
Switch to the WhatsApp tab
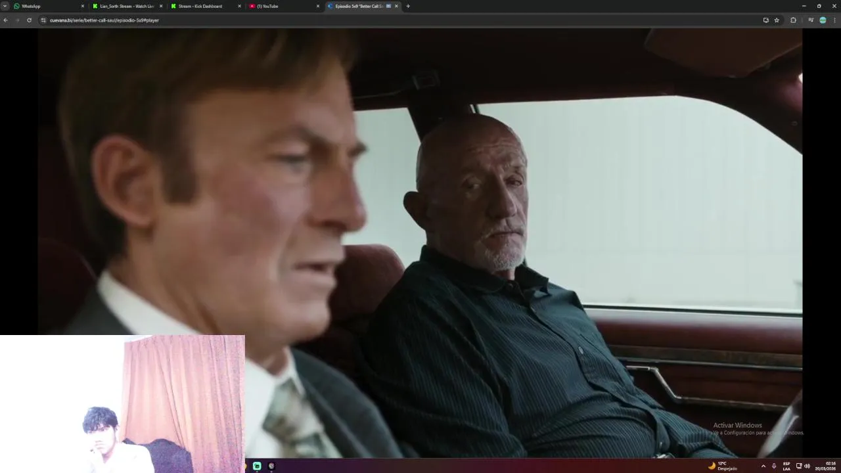49,6
